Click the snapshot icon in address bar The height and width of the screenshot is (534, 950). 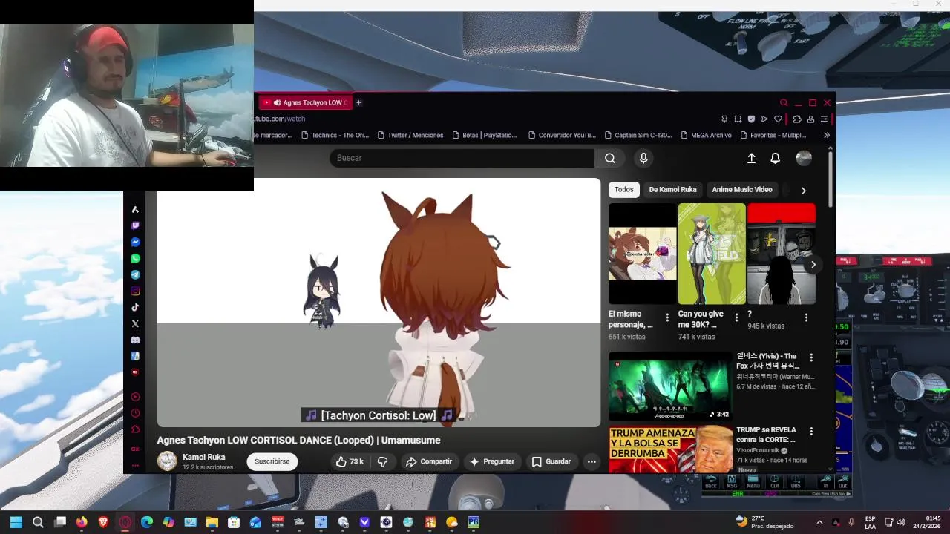(x=738, y=119)
